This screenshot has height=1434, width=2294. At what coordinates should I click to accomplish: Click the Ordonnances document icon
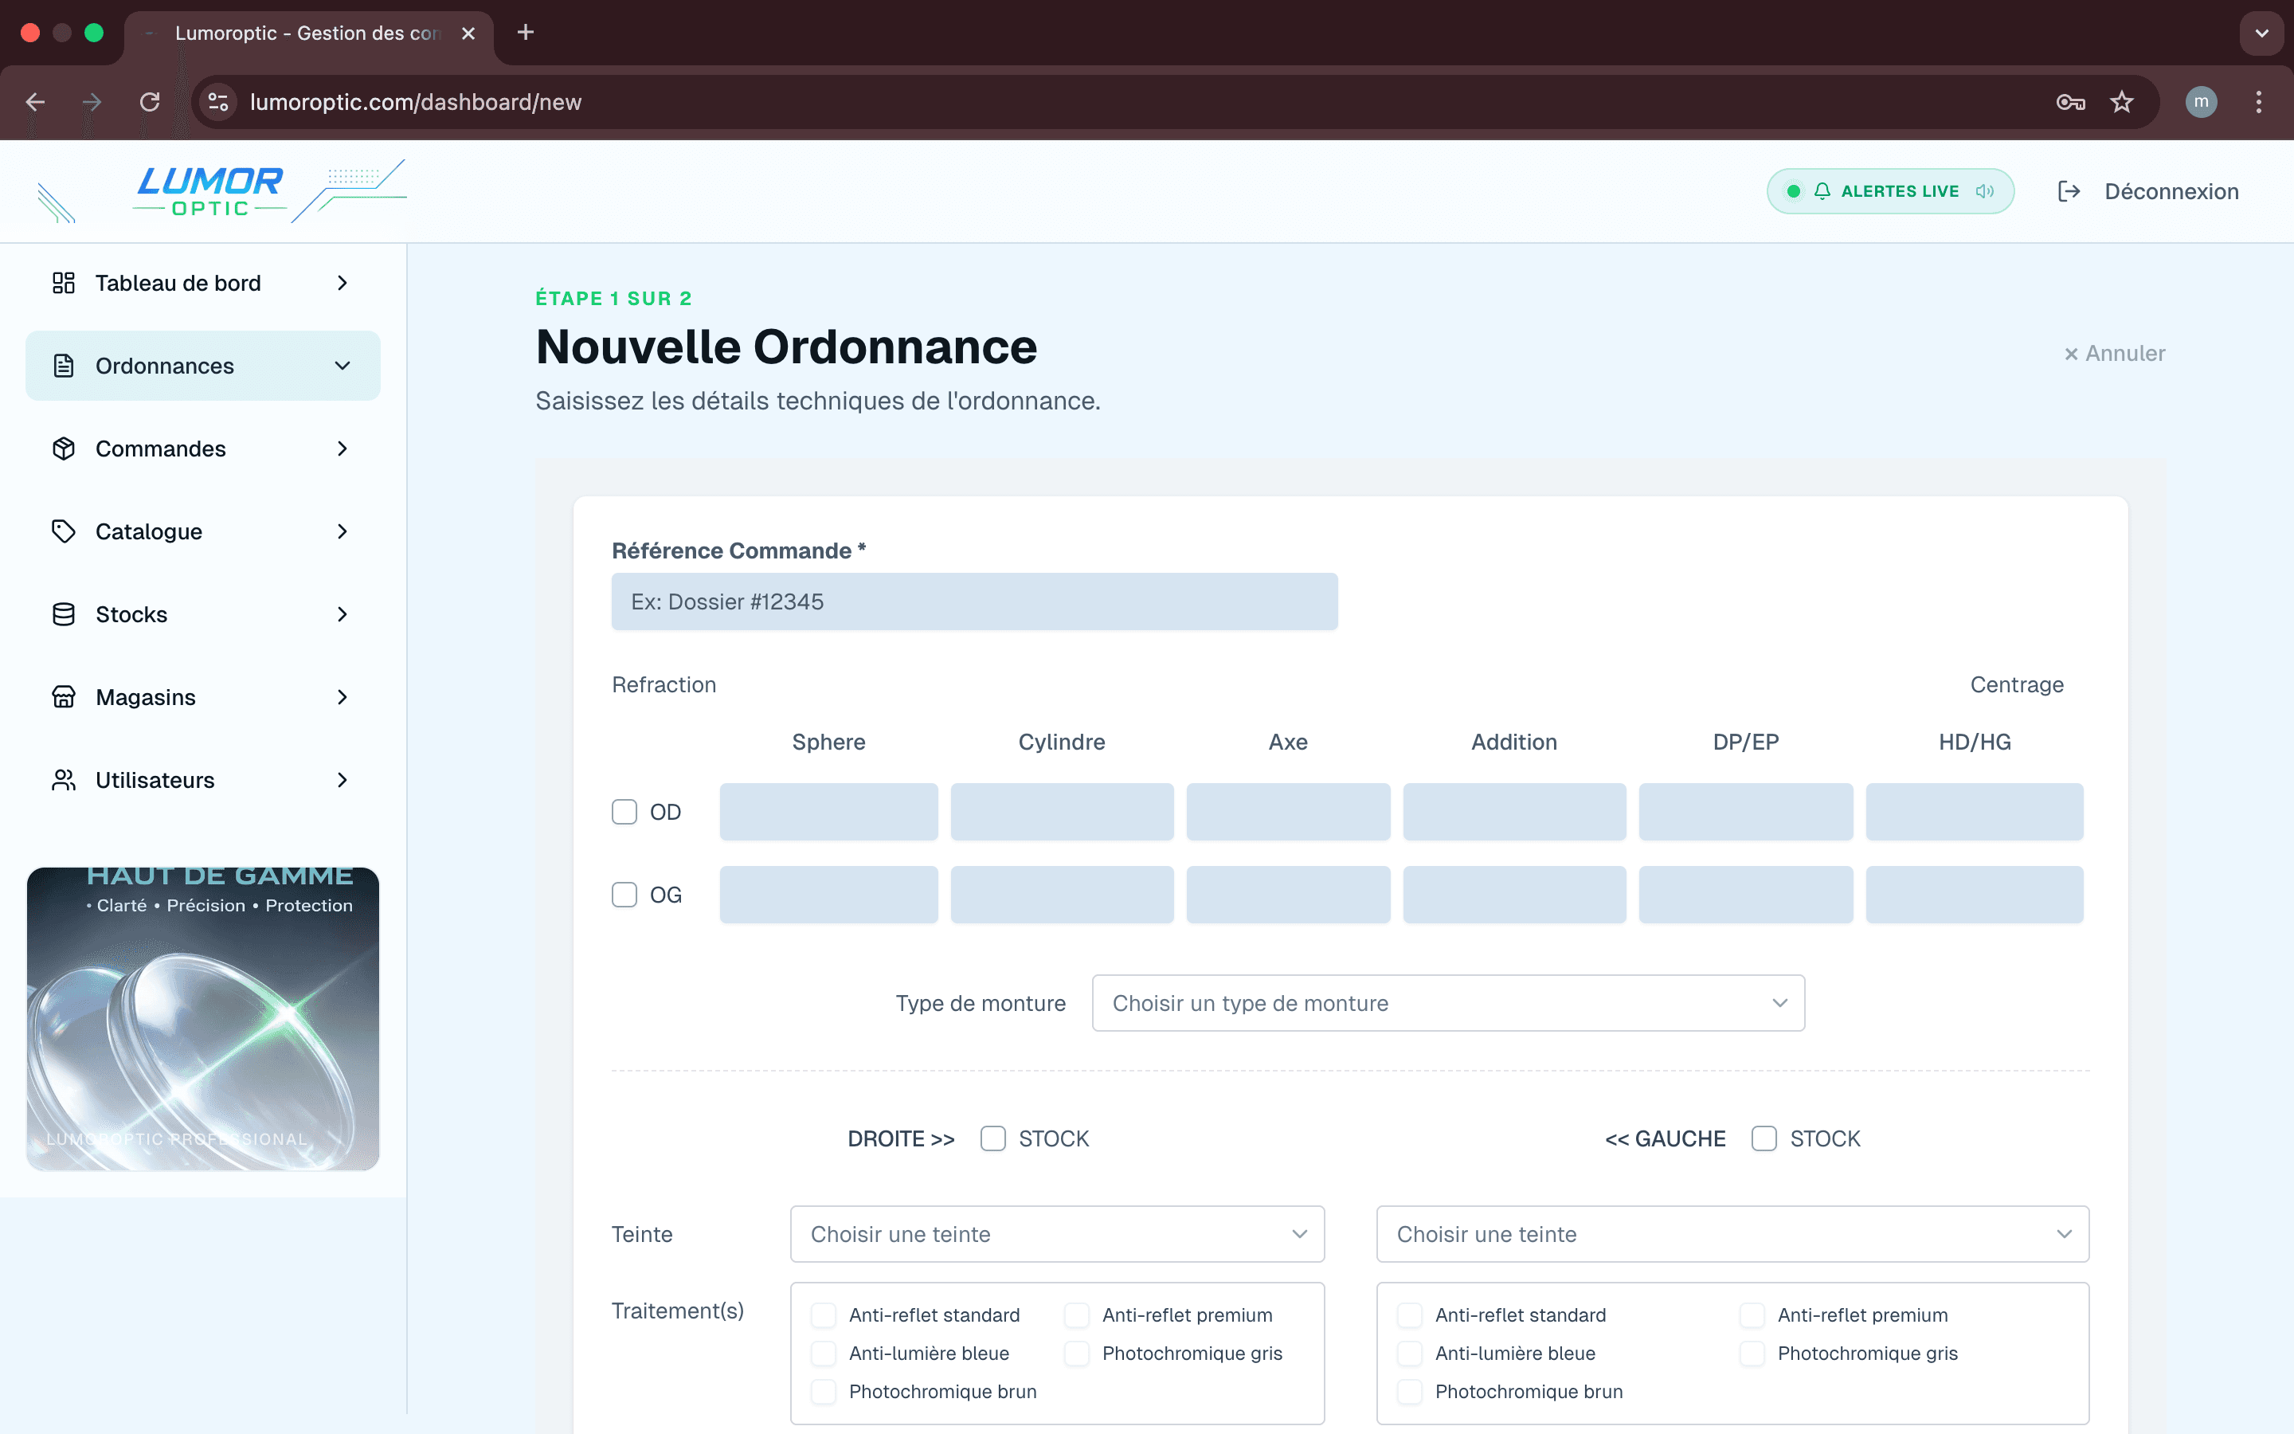click(64, 365)
